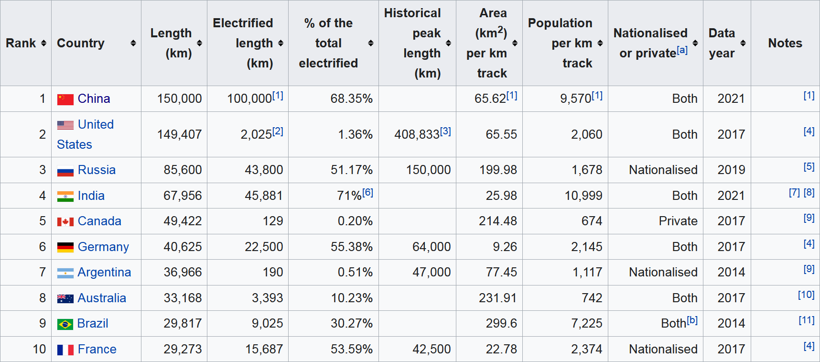
Task: Select China's length value 150,000
Action: tap(179, 99)
